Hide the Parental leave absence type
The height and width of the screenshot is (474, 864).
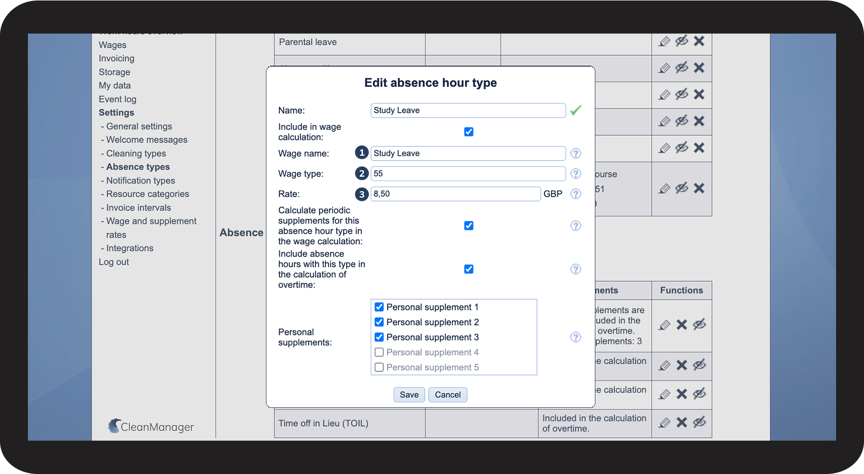pos(682,41)
